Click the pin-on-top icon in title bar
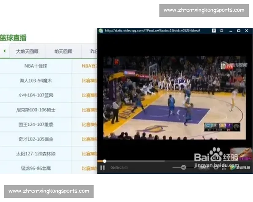The height and width of the screenshot is (202, 253). (214, 30)
